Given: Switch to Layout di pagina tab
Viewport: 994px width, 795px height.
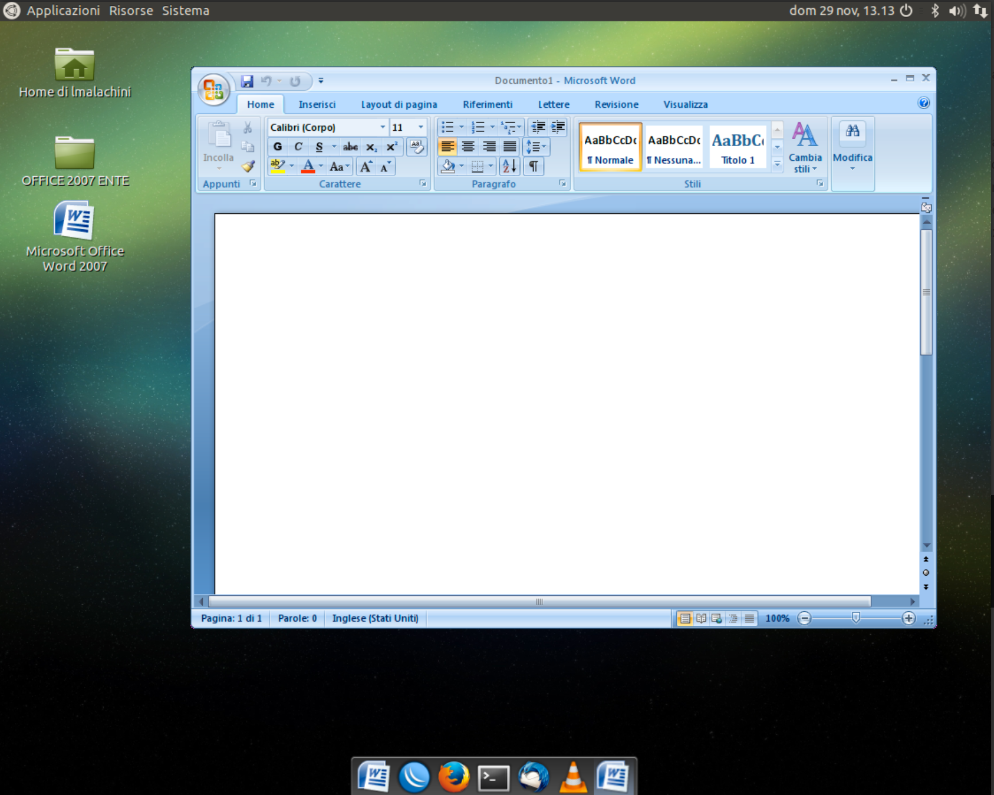Looking at the screenshot, I should pos(399,104).
